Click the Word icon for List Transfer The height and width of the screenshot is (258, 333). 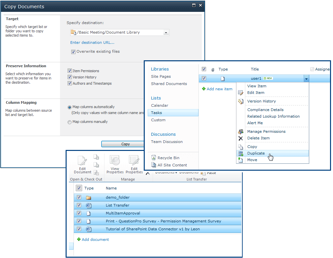click(x=89, y=205)
